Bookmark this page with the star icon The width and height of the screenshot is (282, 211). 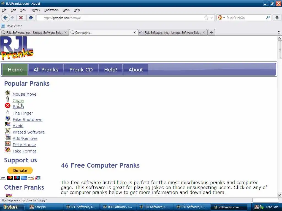click(x=206, y=18)
